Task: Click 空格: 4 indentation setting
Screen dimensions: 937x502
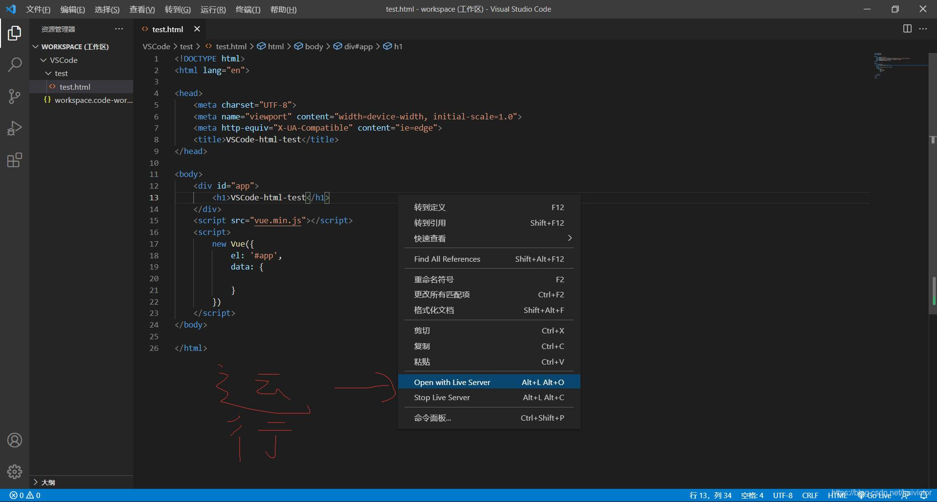Action: click(752, 495)
